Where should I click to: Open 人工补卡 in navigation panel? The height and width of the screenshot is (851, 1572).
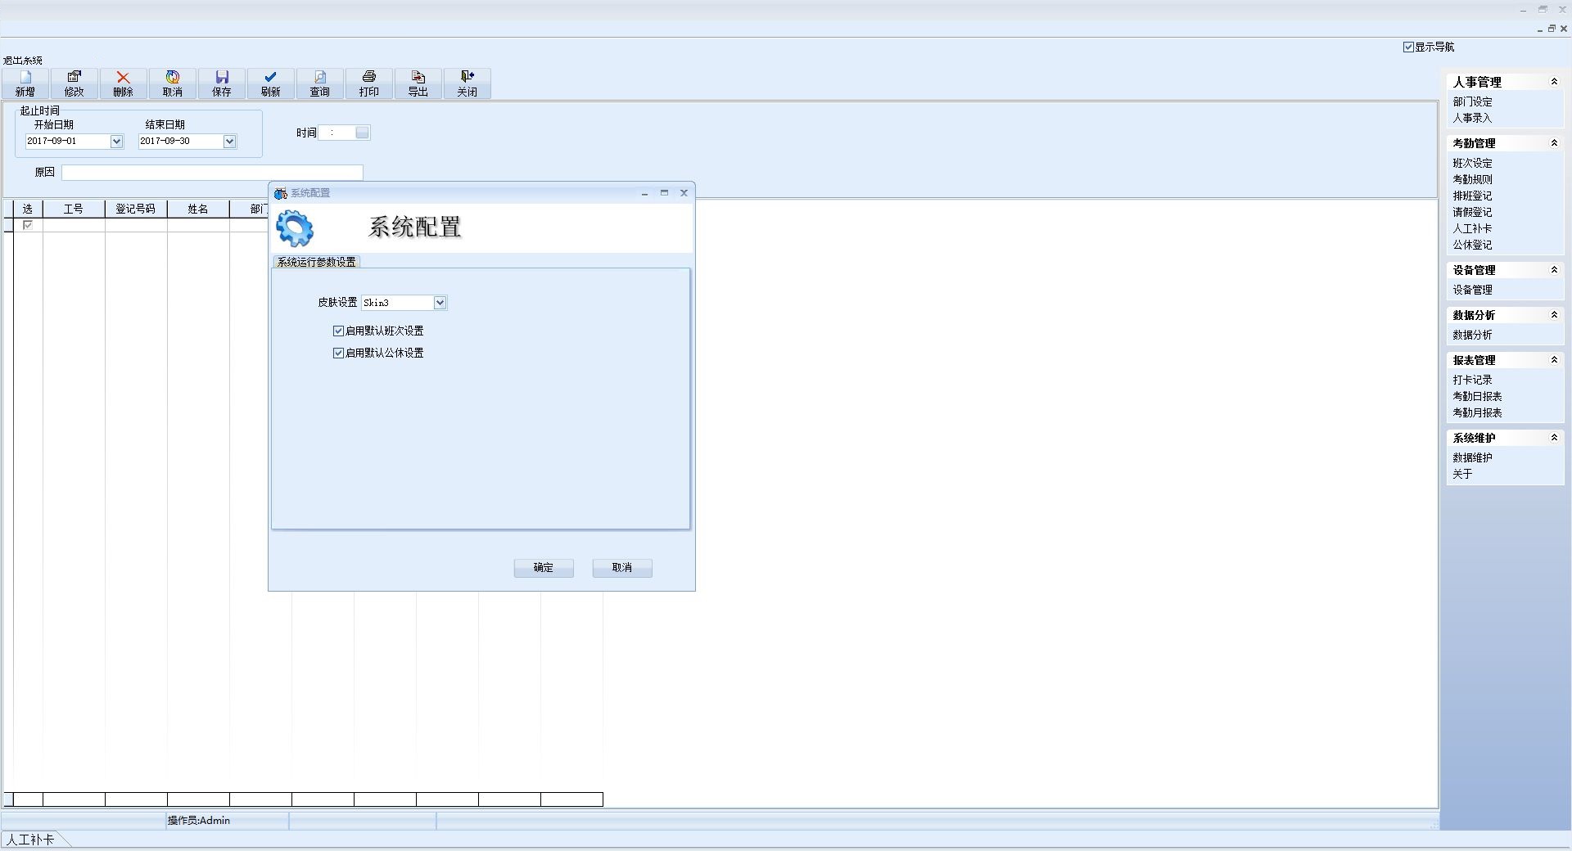point(1472,228)
